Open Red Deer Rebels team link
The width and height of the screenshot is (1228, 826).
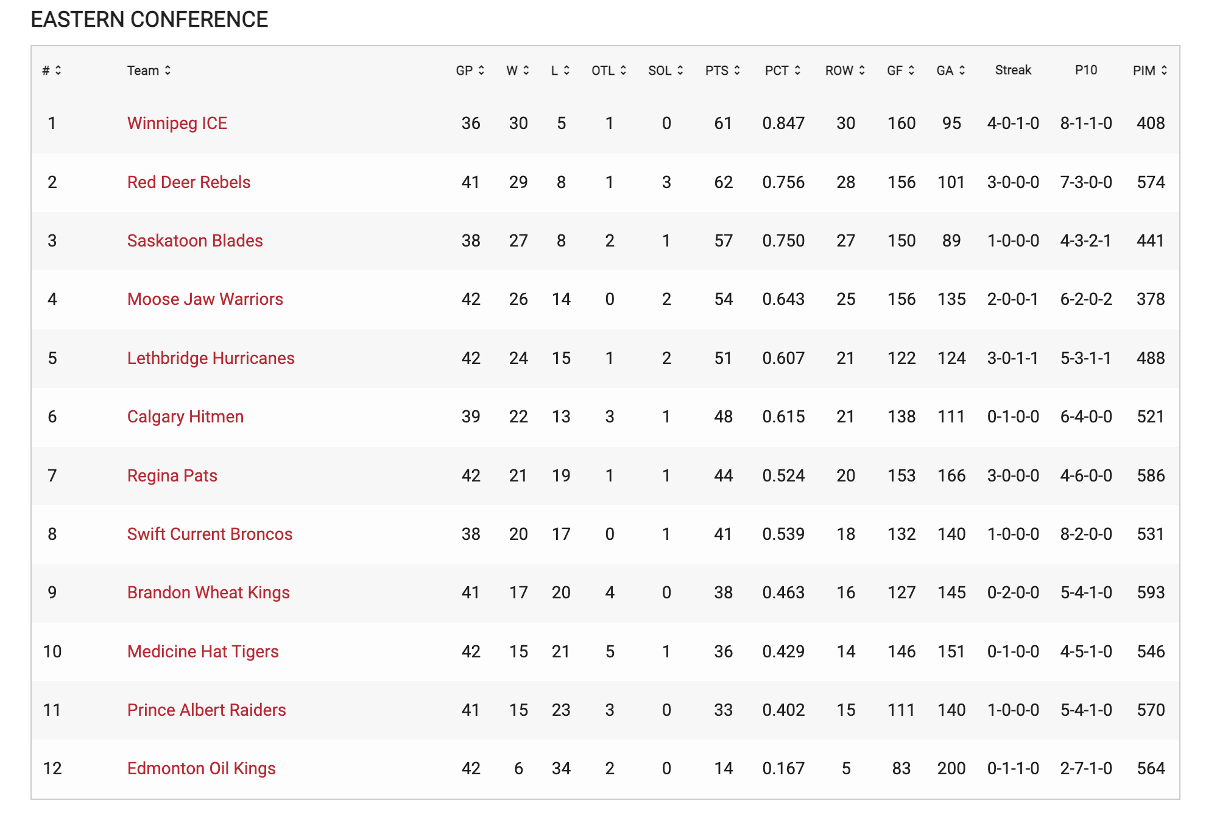(x=189, y=183)
